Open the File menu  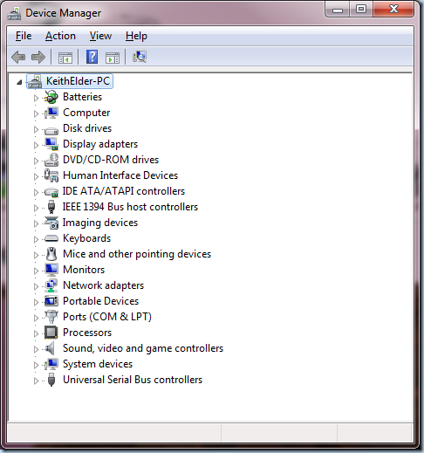tap(24, 36)
